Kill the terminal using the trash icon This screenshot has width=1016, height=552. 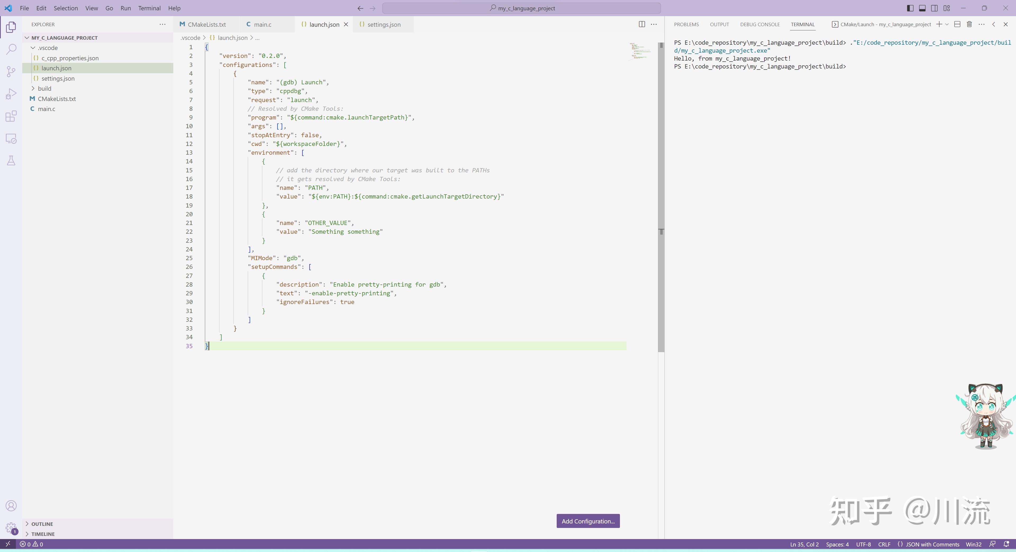click(x=969, y=24)
